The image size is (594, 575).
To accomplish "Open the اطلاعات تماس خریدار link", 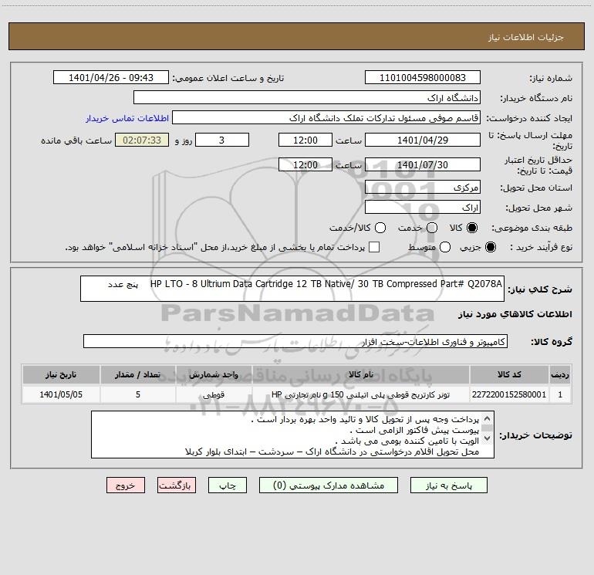I will tap(127, 118).
